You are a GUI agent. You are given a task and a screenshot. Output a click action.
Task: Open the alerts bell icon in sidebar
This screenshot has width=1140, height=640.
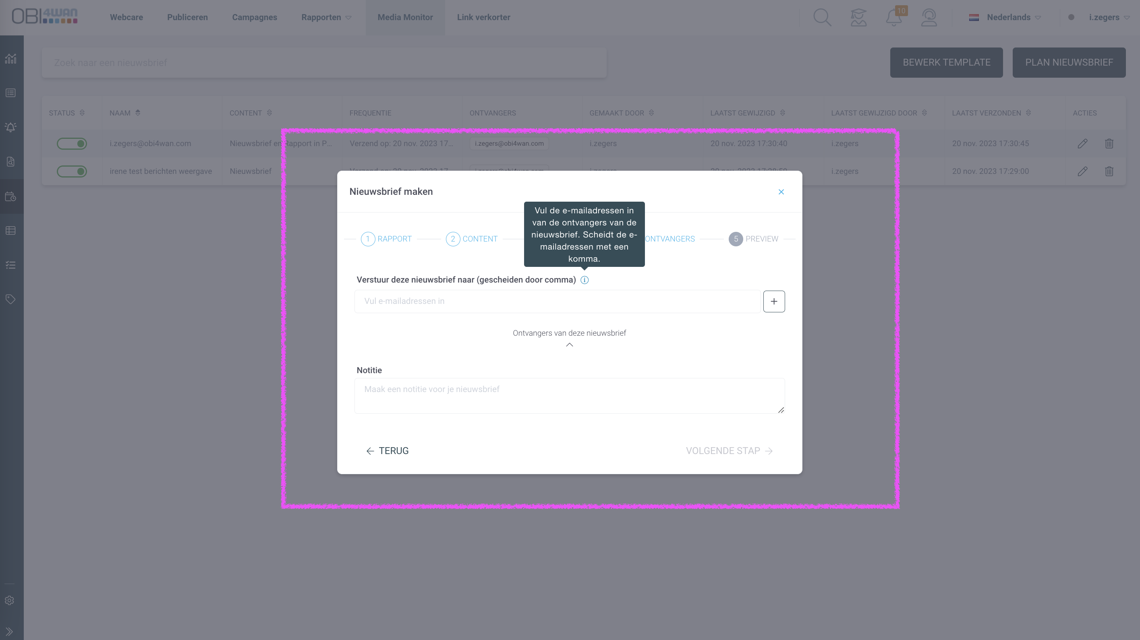click(x=10, y=127)
